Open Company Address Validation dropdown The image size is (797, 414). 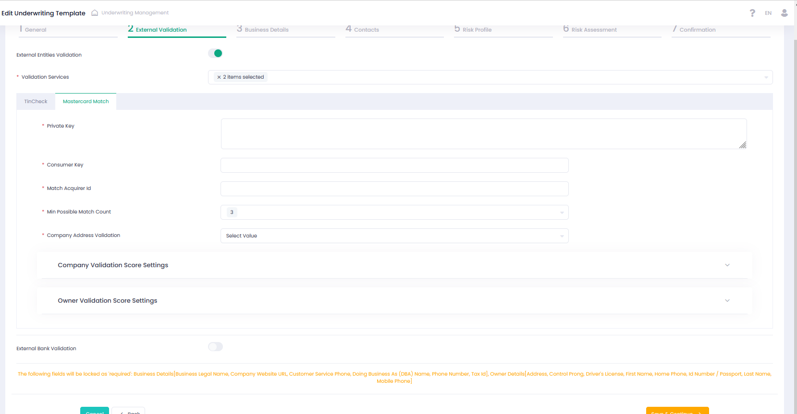coord(394,236)
